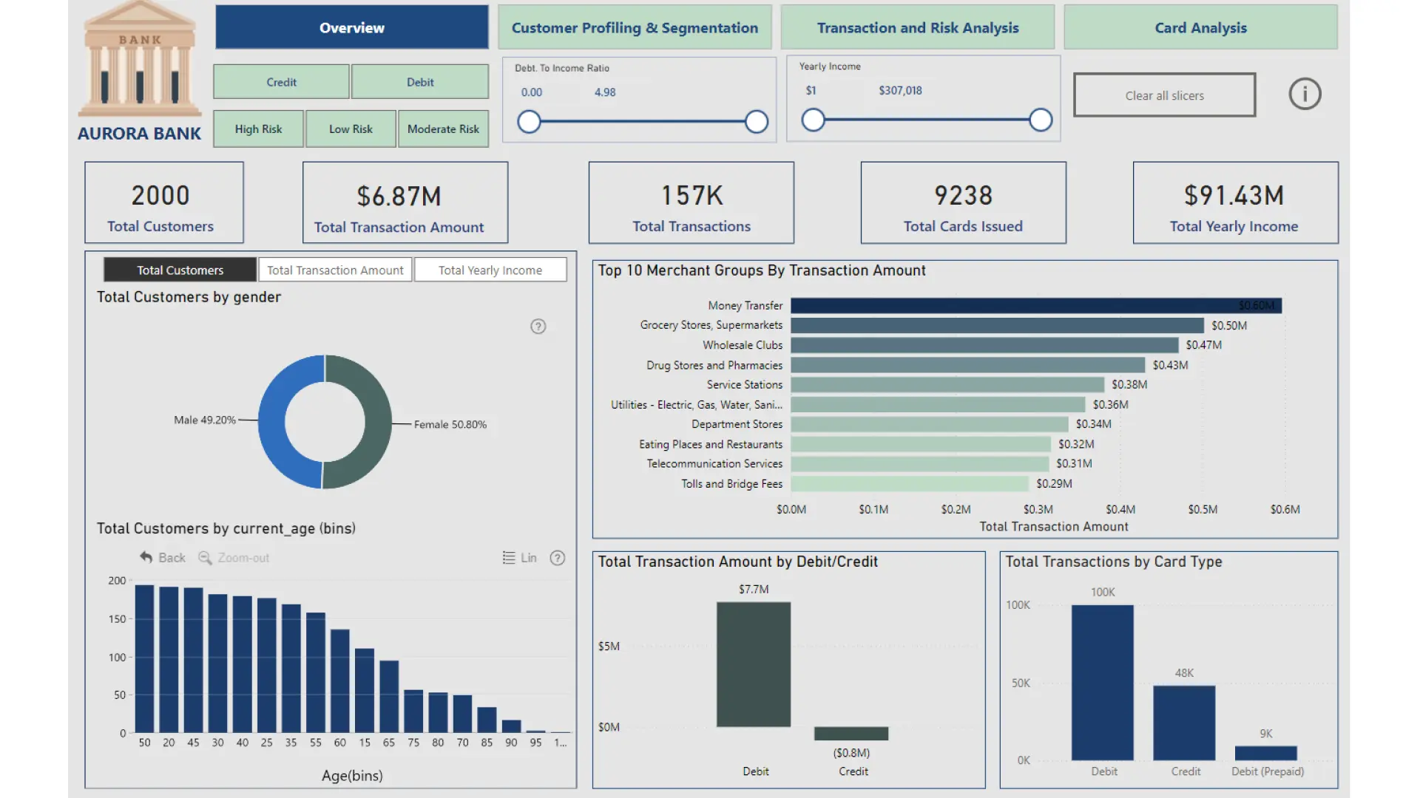Click the Service Stations bar
Viewport: 1420px width, 798px height.
tap(947, 385)
